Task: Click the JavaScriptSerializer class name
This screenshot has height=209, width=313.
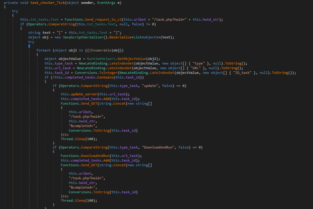Action: tap(83, 37)
